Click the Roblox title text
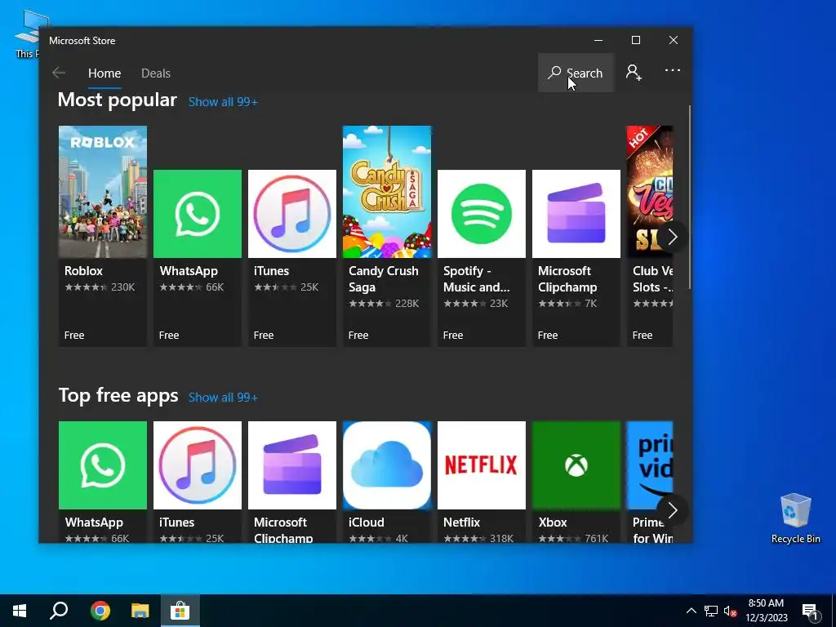This screenshot has height=627, width=836. pos(84,271)
